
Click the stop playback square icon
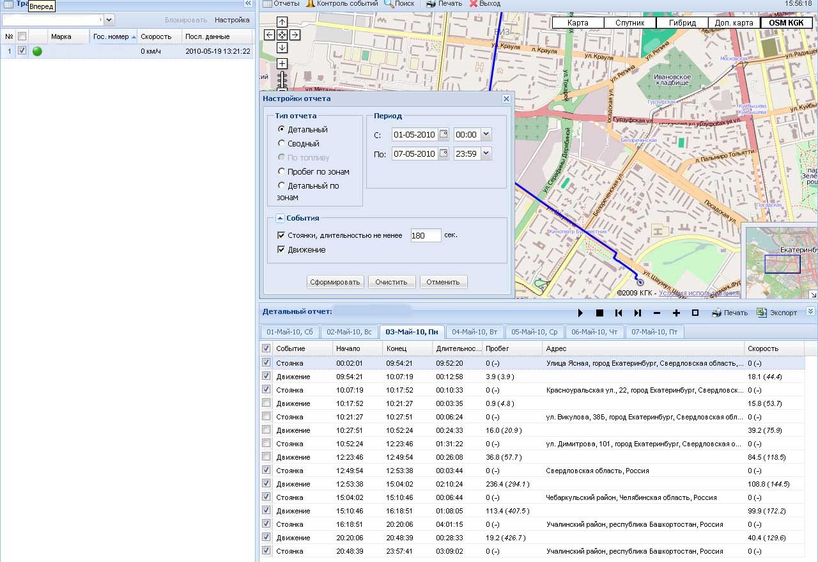tap(599, 313)
